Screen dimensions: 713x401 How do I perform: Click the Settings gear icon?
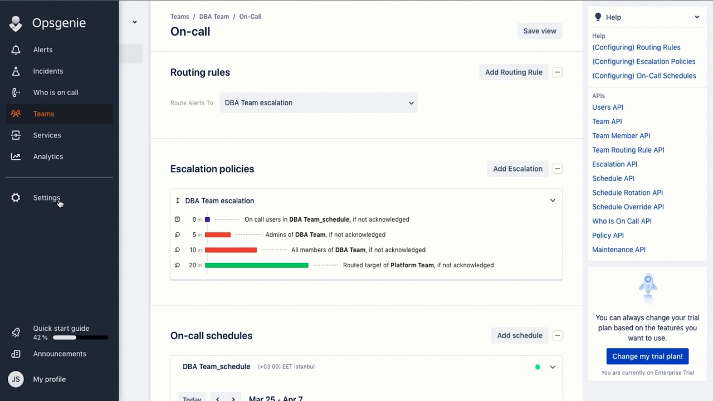16,198
